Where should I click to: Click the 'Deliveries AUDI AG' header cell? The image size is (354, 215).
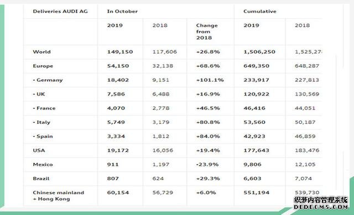click(x=60, y=11)
